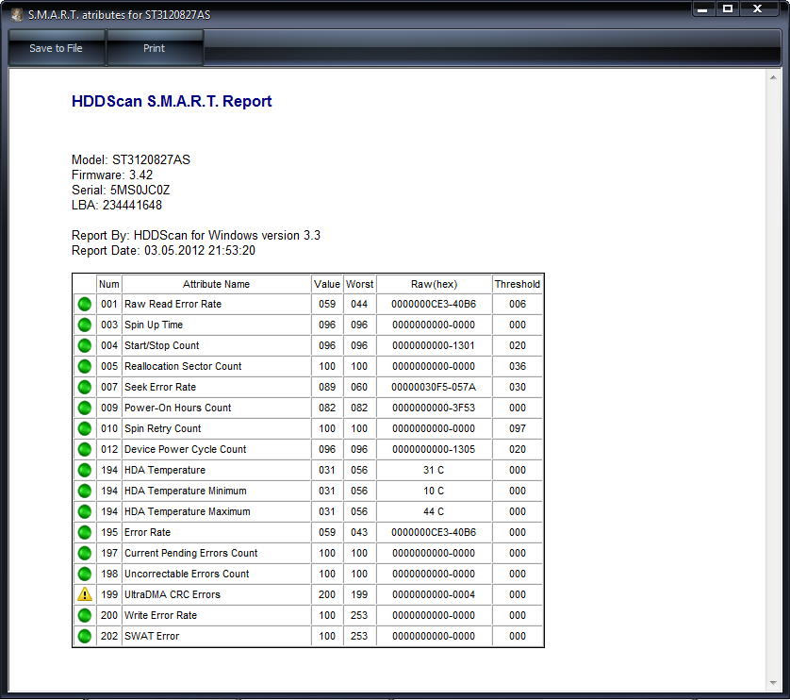The image size is (790, 700).
Task: Click scrollbar down arrow of report
Action: coord(773,683)
